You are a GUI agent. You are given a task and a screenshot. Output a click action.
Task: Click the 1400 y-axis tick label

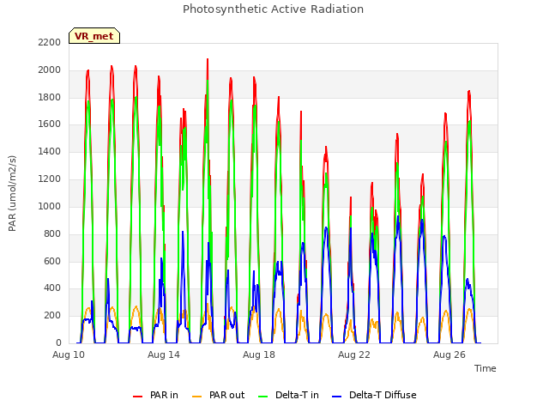click(x=50, y=152)
